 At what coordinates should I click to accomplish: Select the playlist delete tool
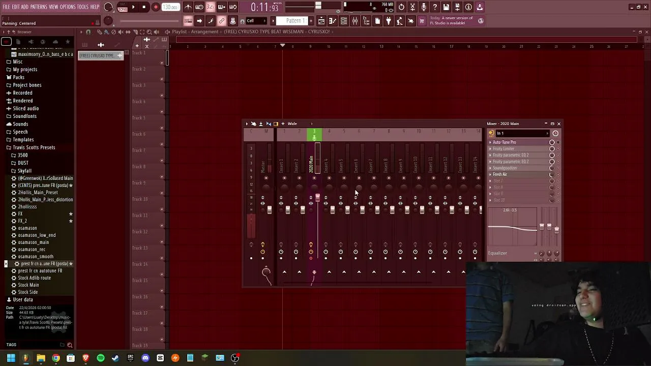pyautogui.click(x=113, y=32)
